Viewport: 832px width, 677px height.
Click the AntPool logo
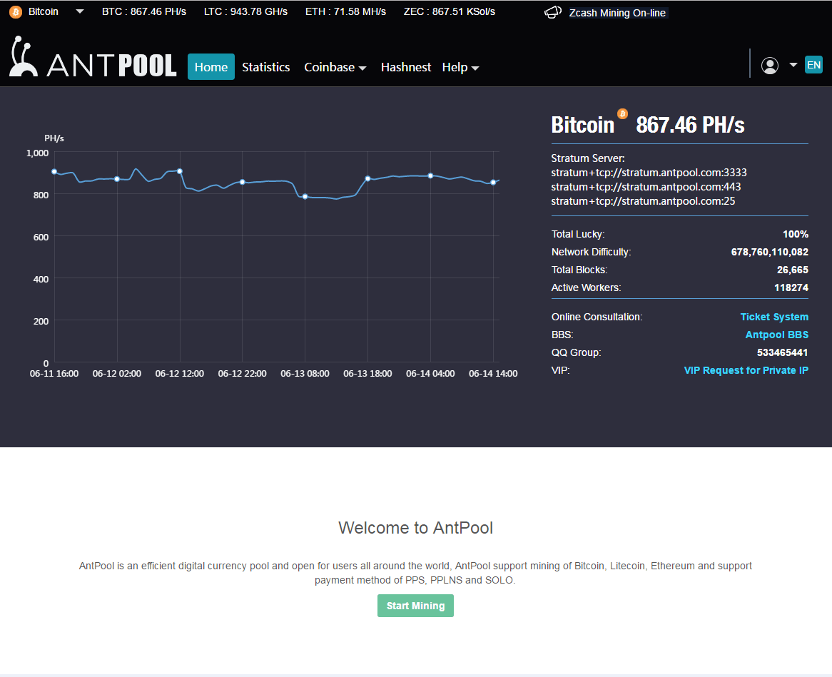(x=93, y=57)
